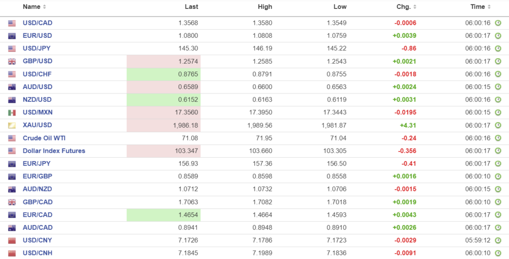Click the Australia flag icon beside AUD/NZD
This screenshot has width=509, height=259.
(x=12, y=189)
